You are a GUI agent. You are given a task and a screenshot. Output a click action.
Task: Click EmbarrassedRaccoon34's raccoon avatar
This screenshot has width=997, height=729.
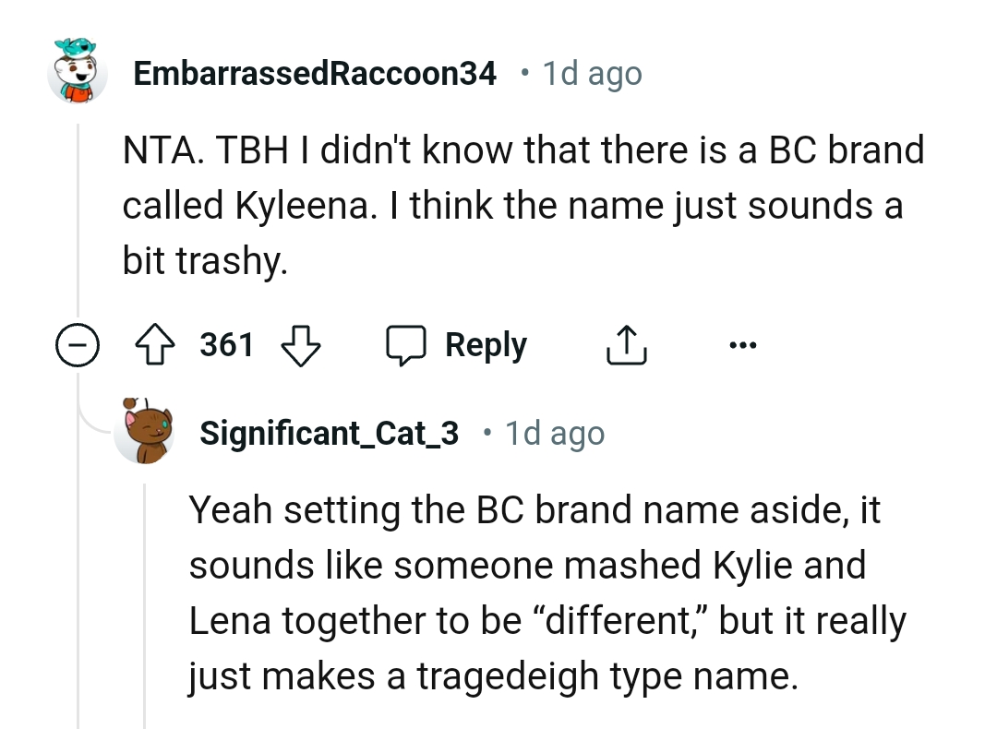pyautogui.click(x=78, y=73)
